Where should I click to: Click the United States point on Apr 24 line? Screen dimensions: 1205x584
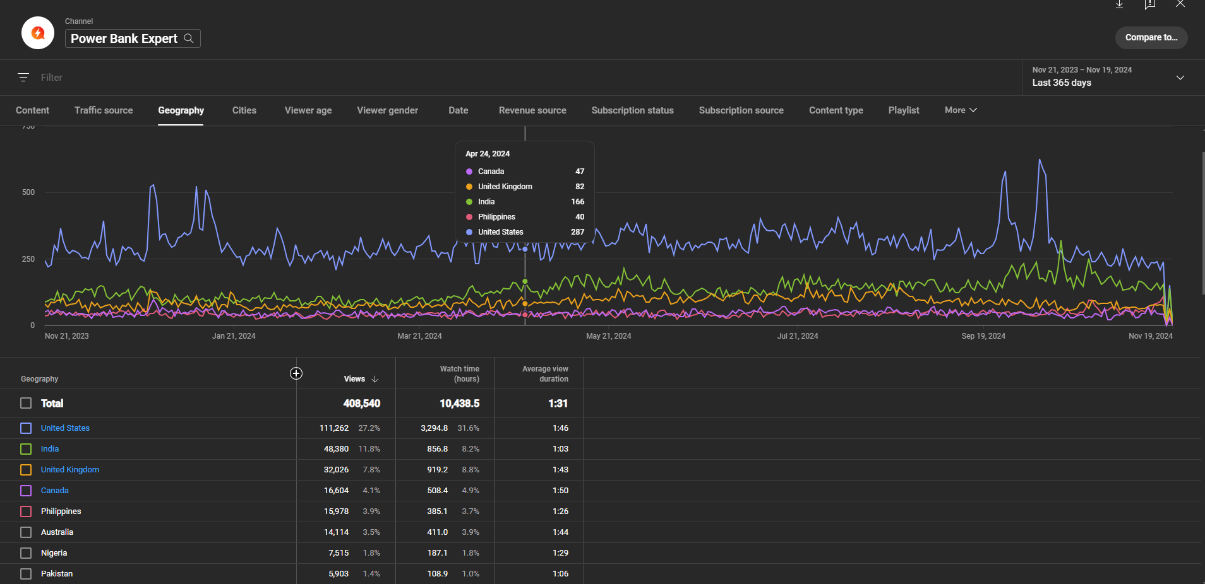525,249
